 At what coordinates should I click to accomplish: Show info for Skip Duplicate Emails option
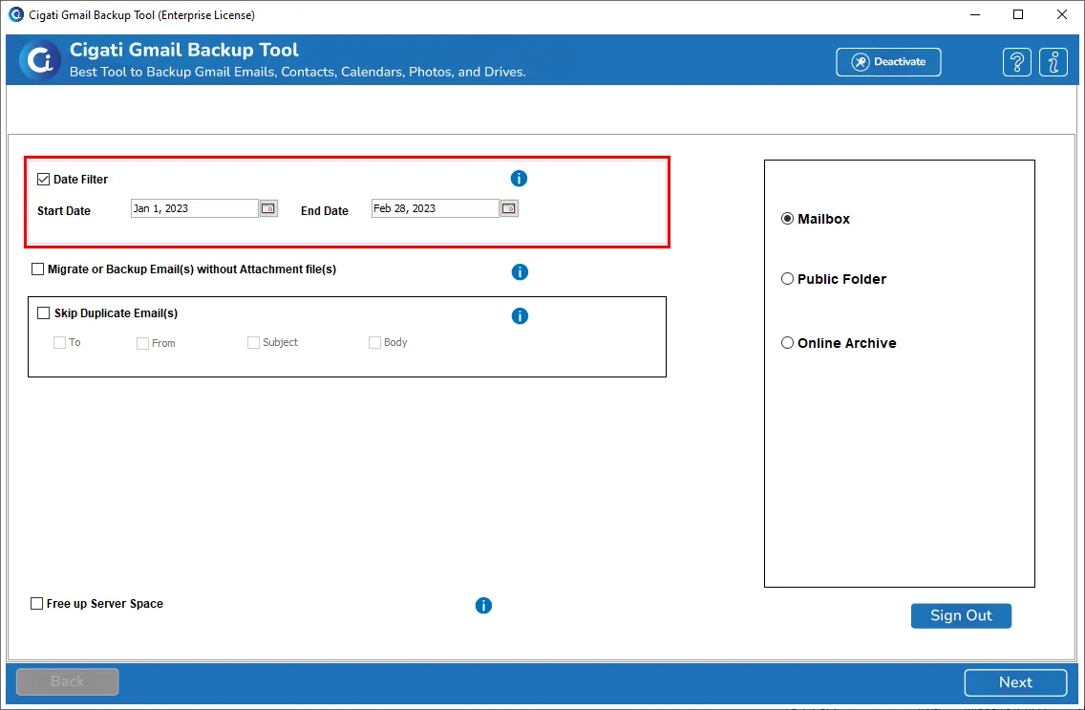click(x=520, y=316)
